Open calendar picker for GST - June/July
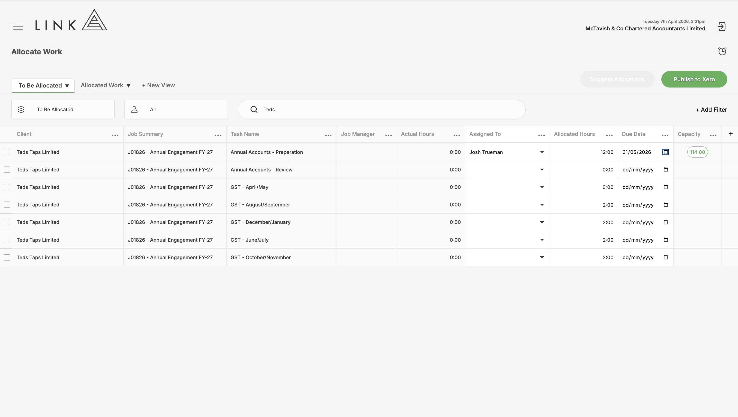This screenshot has height=417, width=738. tap(666, 240)
